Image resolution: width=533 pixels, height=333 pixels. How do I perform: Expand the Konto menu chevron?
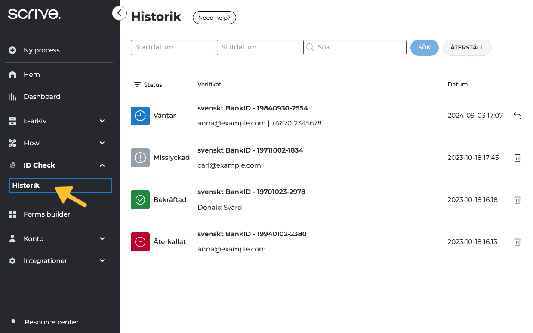(x=102, y=239)
